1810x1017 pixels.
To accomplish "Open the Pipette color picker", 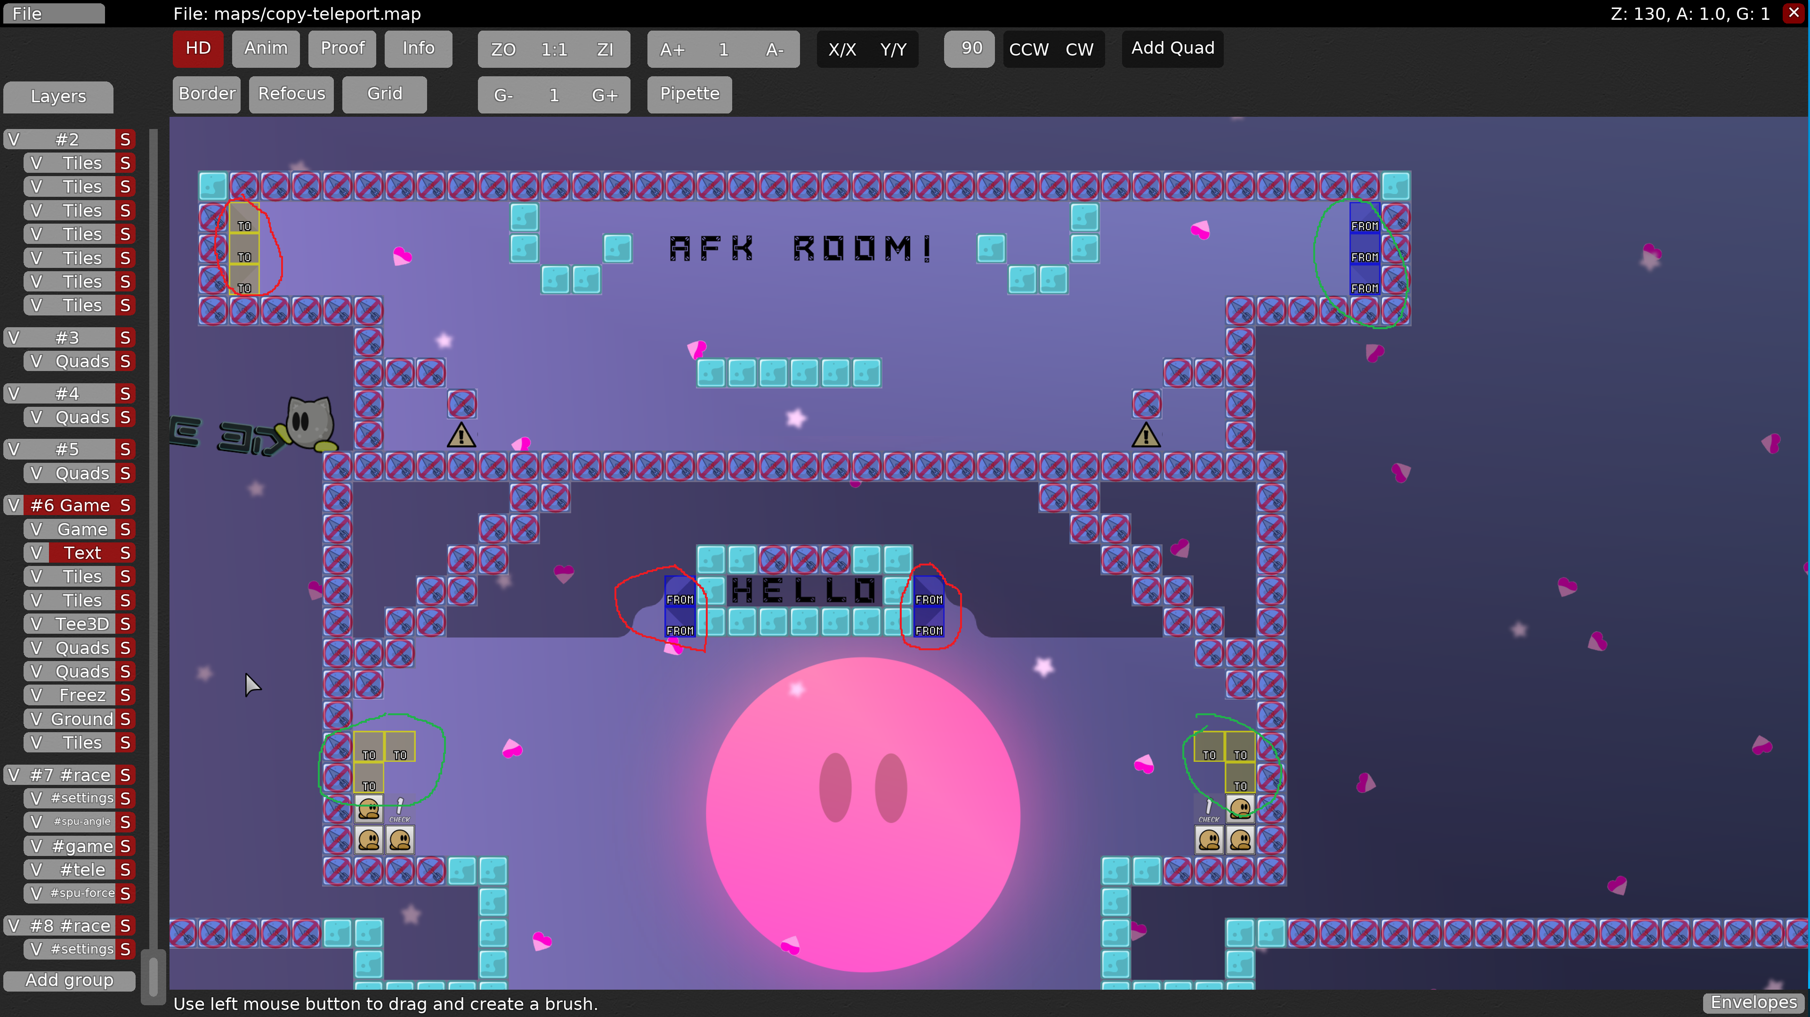I will (689, 94).
